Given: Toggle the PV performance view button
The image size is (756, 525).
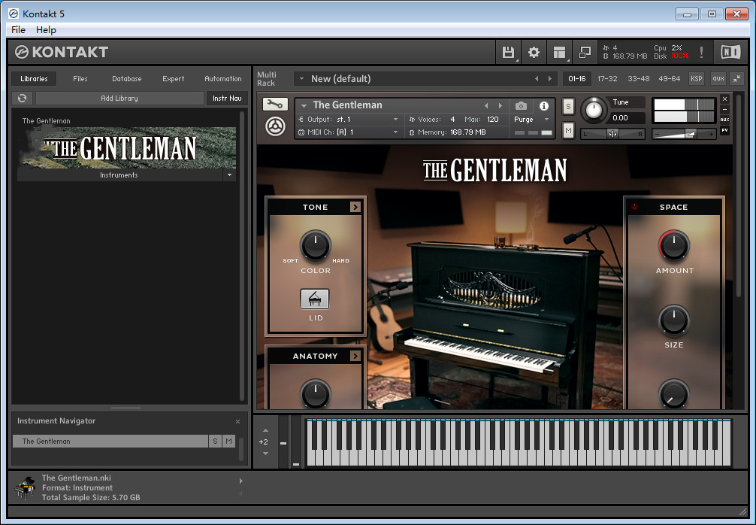Looking at the screenshot, I should click(724, 130).
